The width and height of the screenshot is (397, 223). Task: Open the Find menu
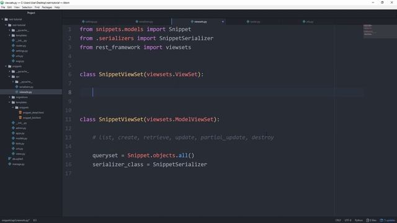tap(37, 7)
